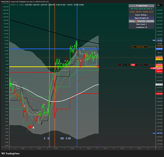Select the 'Status: Waiting...' row
This screenshot has width=164, height=157.
[x=142, y=15]
